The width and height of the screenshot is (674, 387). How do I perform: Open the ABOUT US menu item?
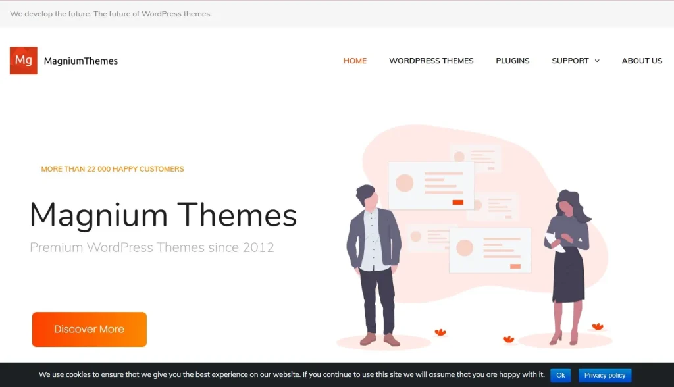click(x=642, y=61)
